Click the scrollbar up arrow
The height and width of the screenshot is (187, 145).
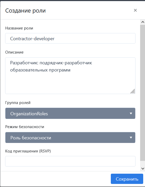(143, 22)
